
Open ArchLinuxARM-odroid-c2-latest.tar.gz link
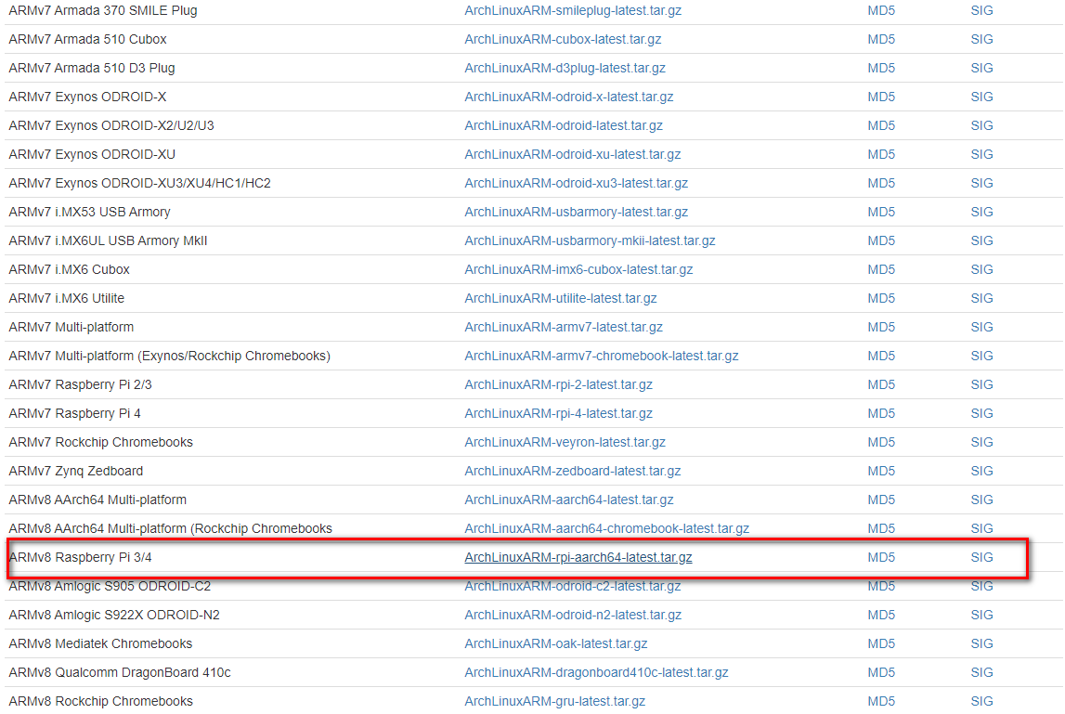click(x=573, y=586)
